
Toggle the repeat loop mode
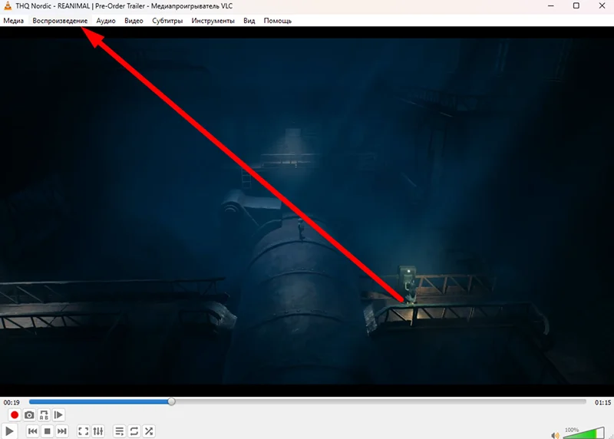(x=134, y=431)
